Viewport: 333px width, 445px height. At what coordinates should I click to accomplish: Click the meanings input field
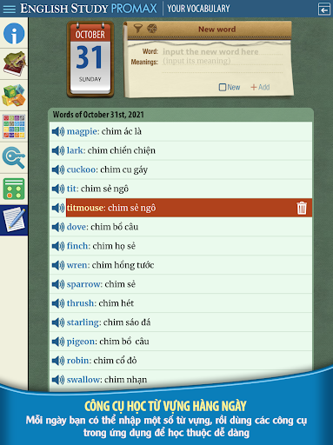[x=223, y=61]
